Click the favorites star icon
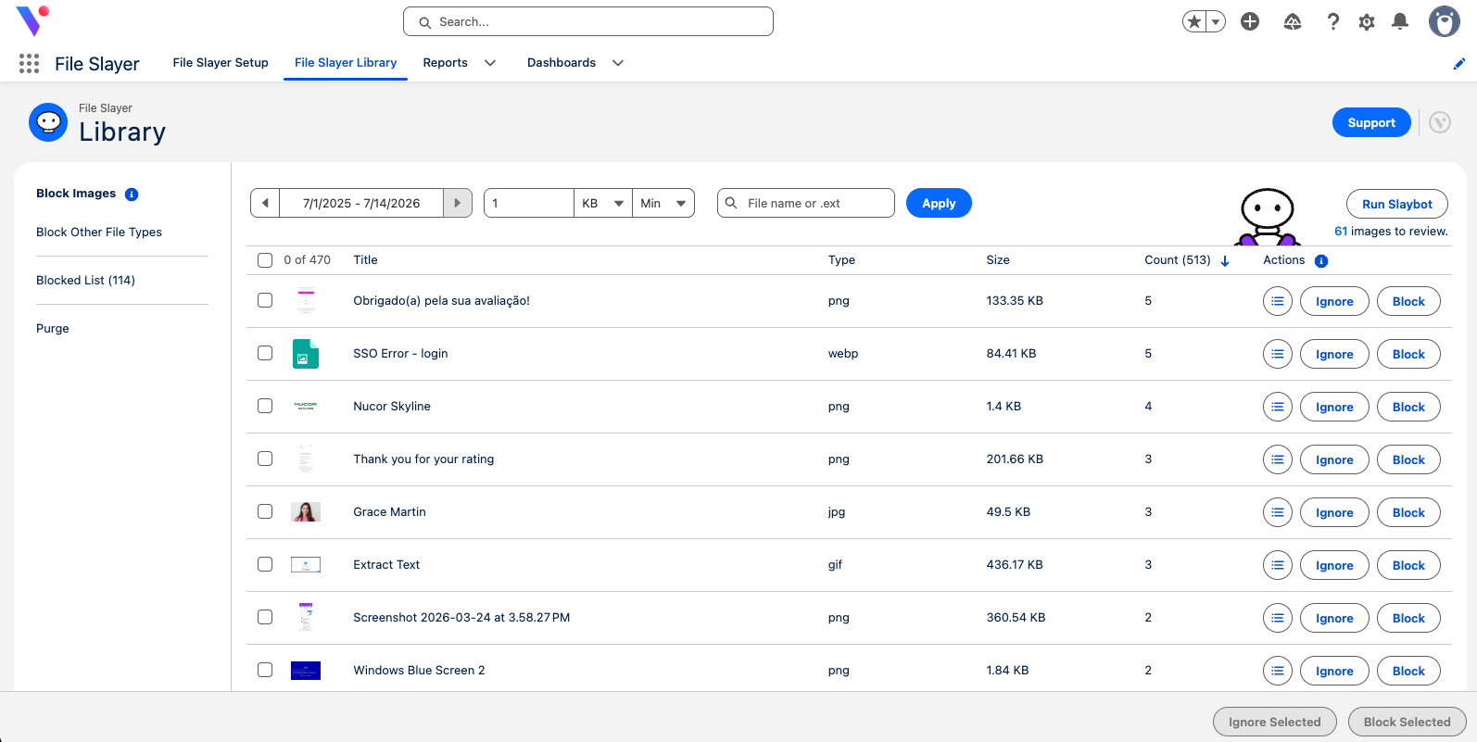The width and height of the screenshot is (1477, 742). point(1194,21)
